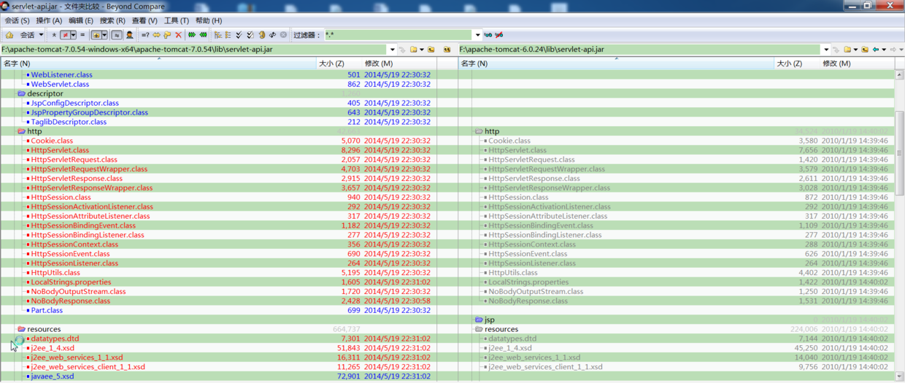
Task: Click the sync to right green arrows
Action: [192, 34]
